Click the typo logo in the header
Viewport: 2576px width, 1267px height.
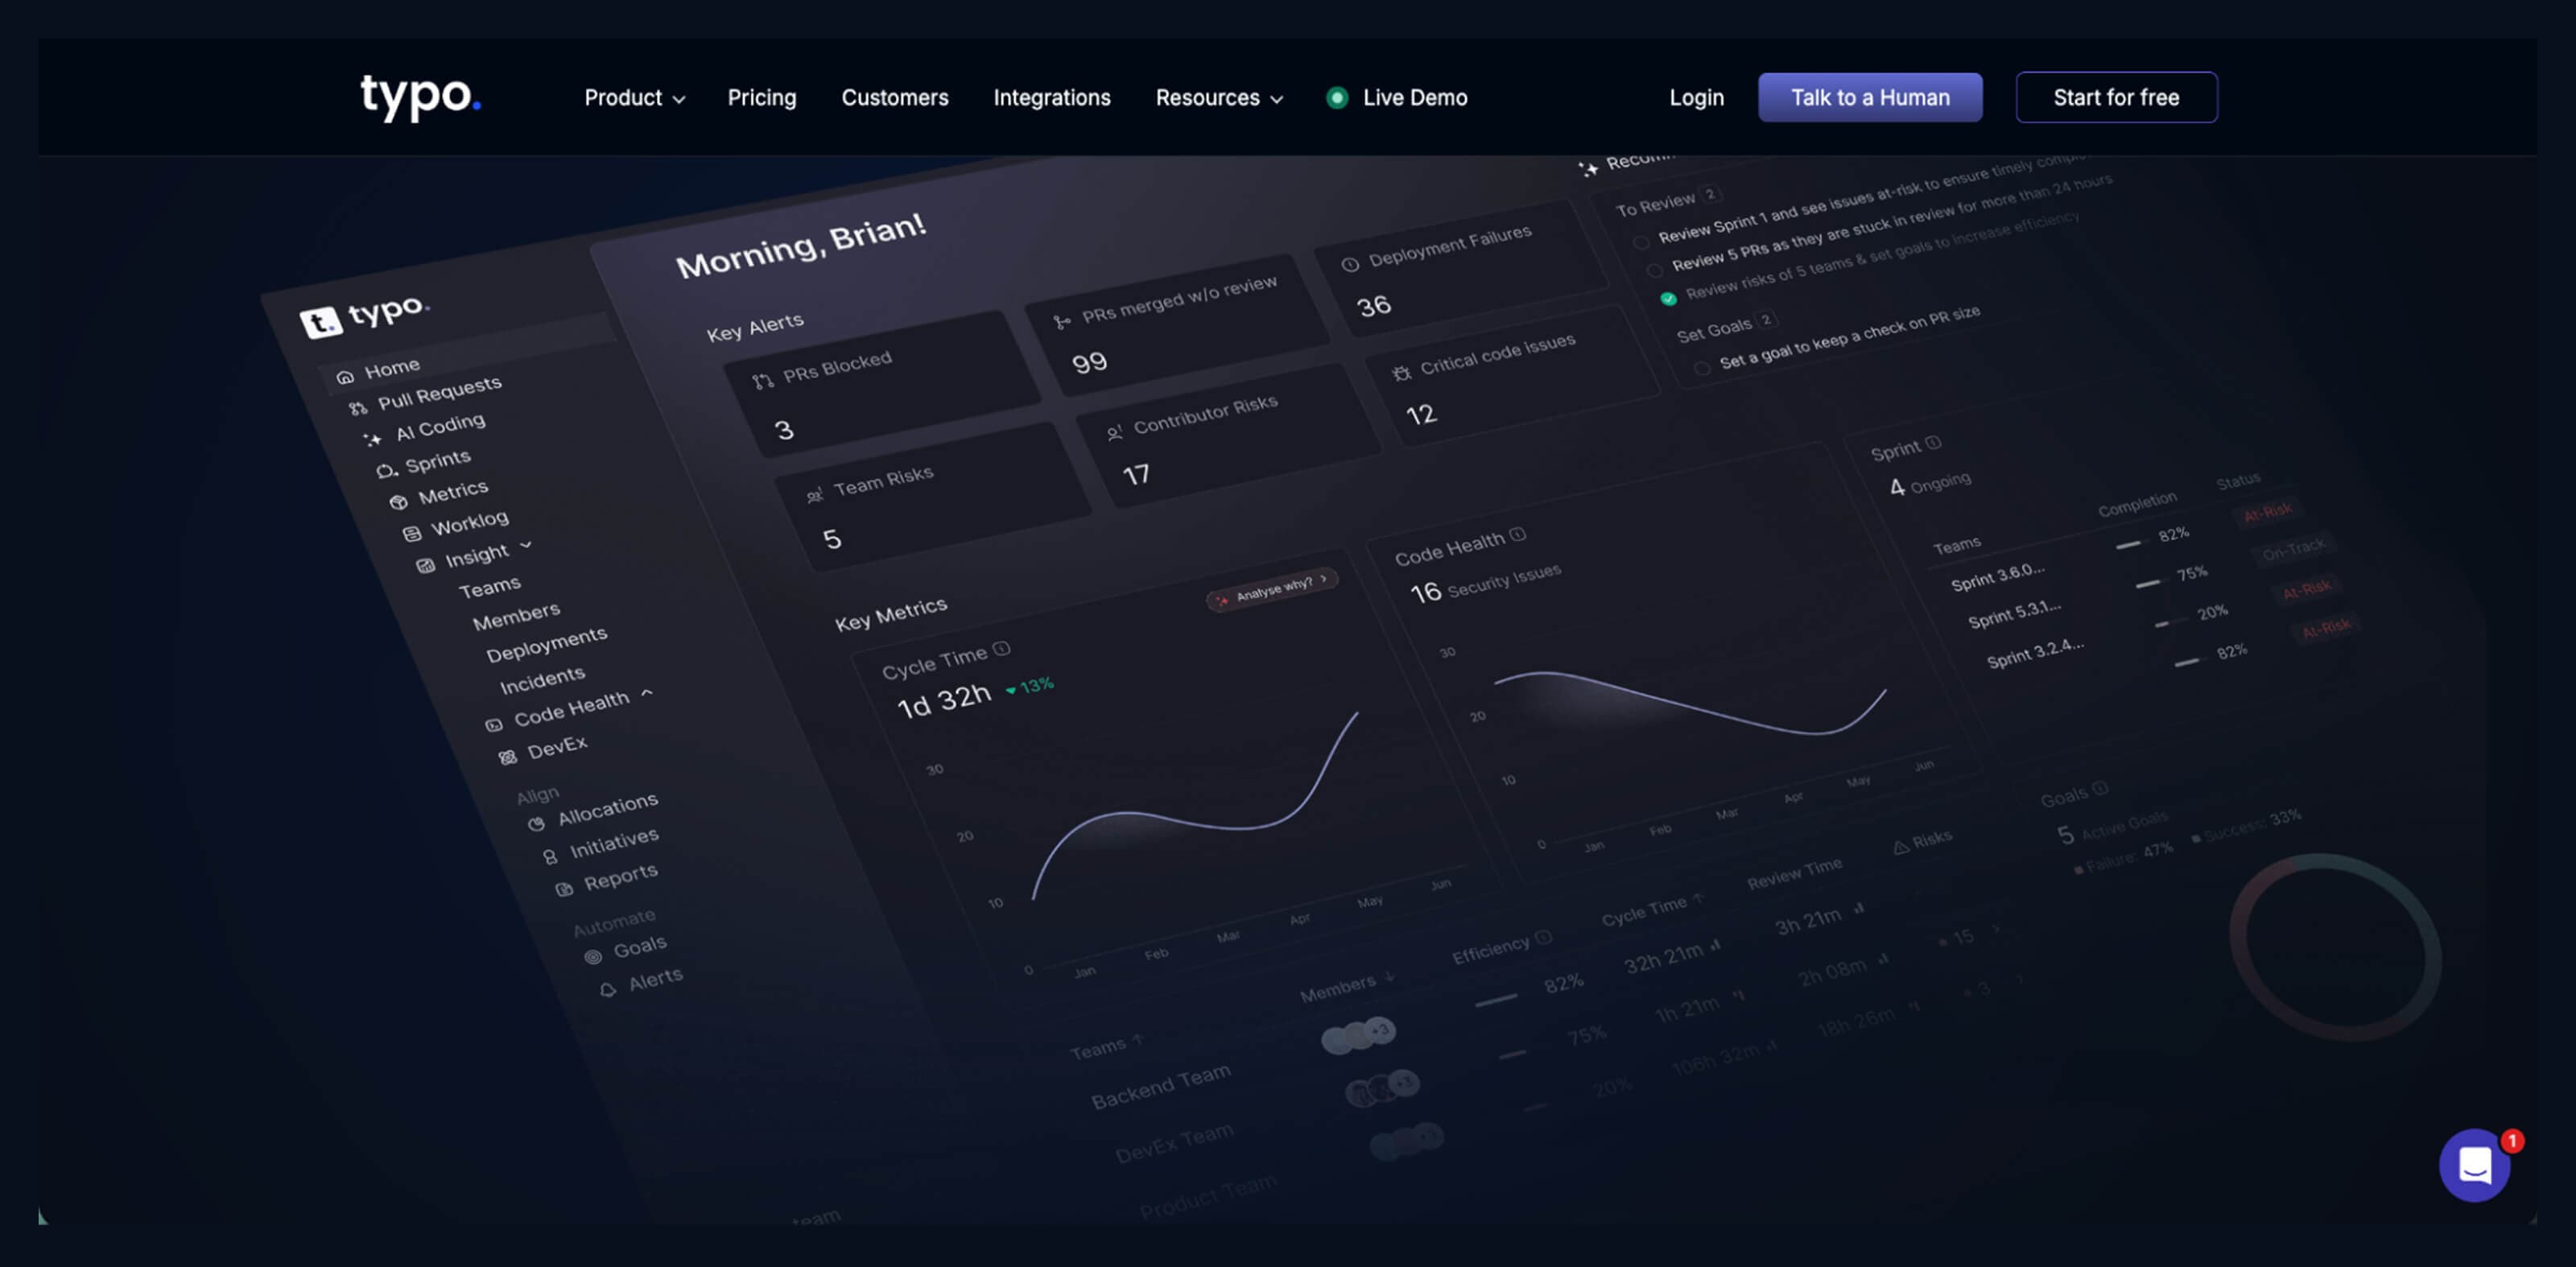[420, 97]
